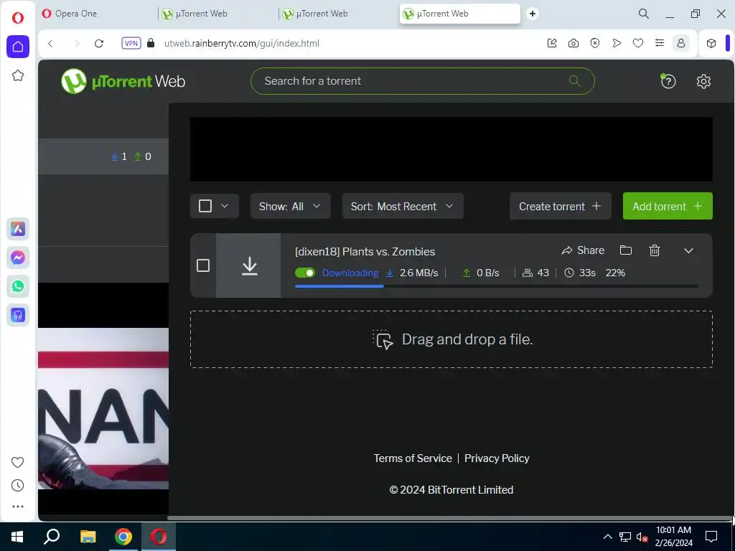Open Messenger in Opera sidebar
Screen dimensions: 735x551
tap(18, 258)
